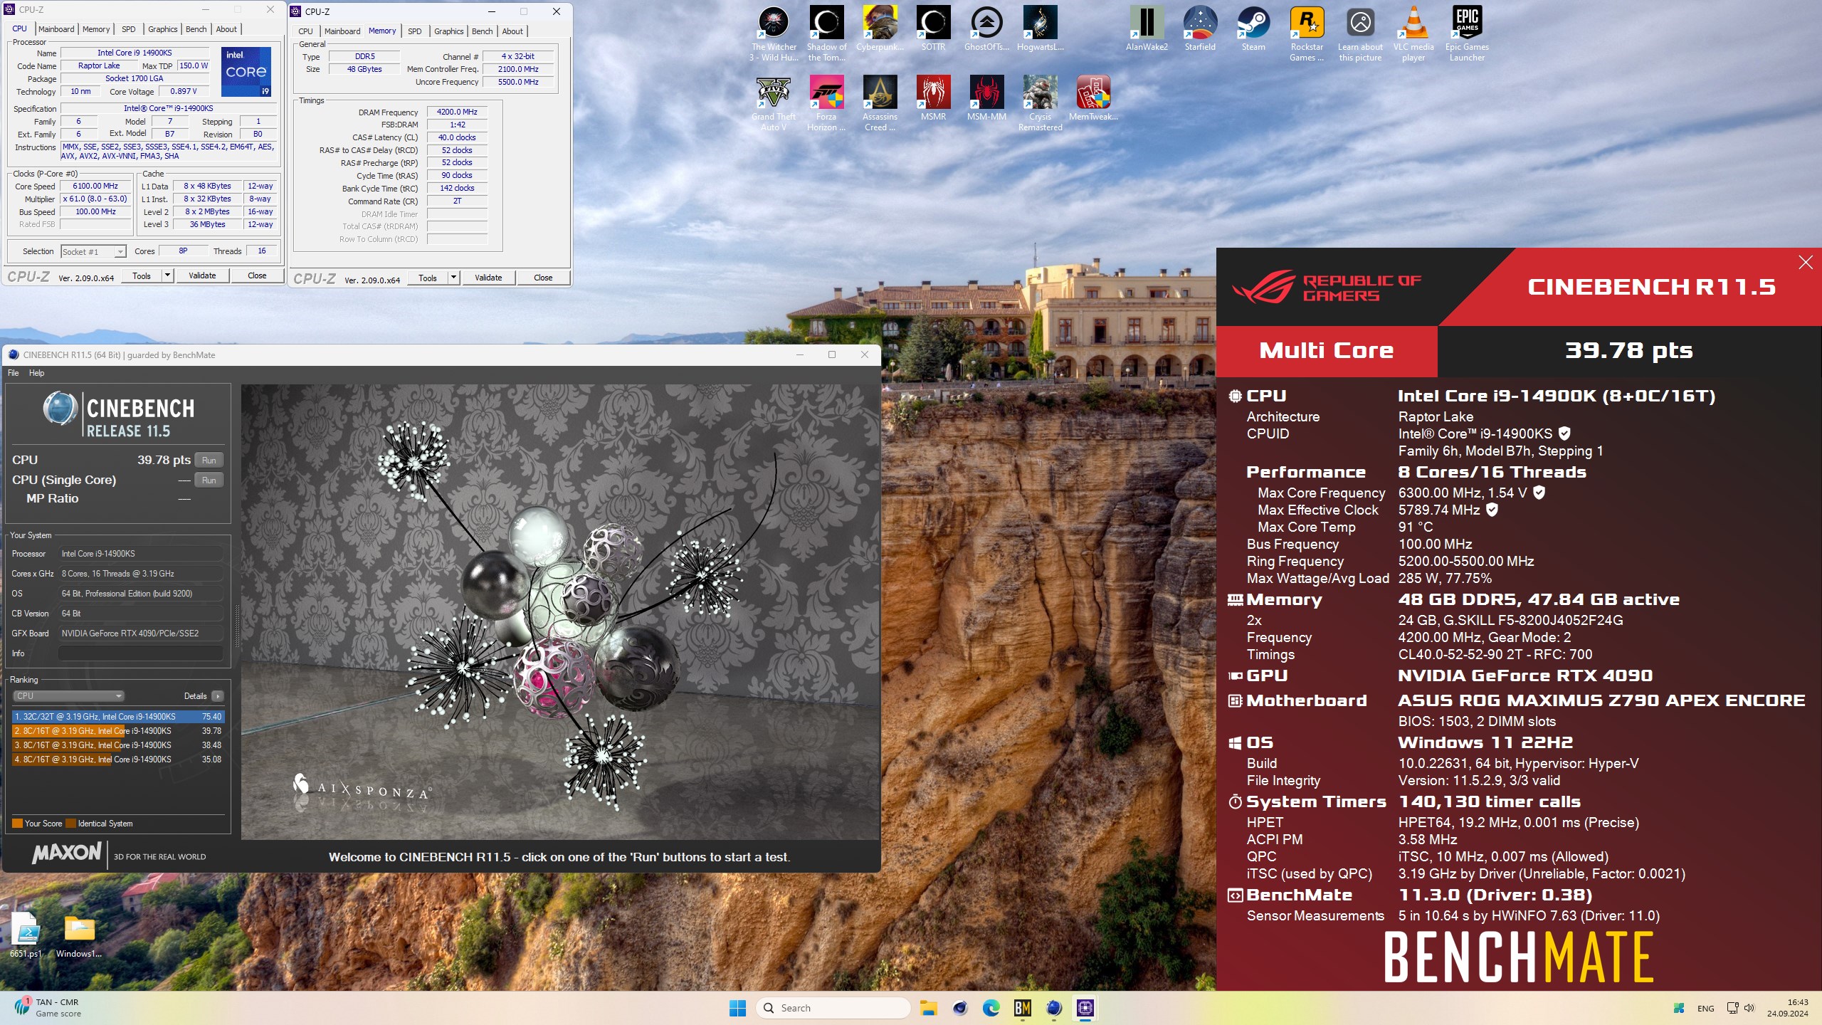Select ranking entry scoring 38.48
The image size is (1822, 1025).
click(x=119, y=745)
